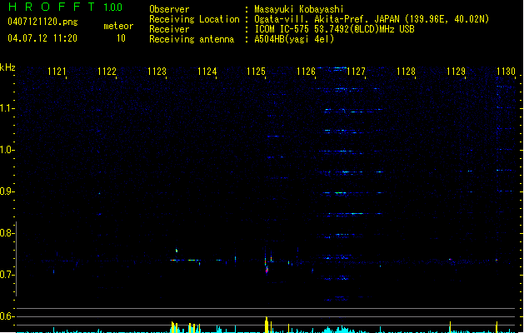Image resolution: width=524 pixels, height=333 pixels.
Task: Click the 1.0 kHz frequency axis label
Action: (7, 150)
